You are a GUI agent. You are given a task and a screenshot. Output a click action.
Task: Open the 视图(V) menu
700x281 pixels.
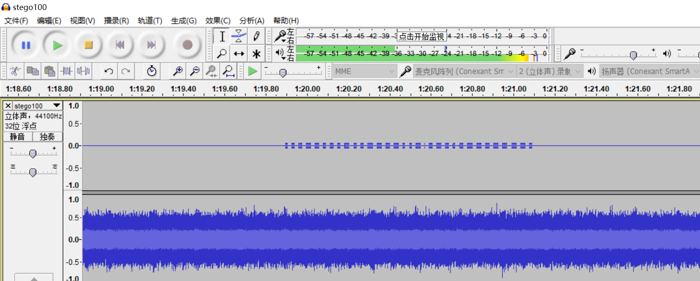pos(82,20)
